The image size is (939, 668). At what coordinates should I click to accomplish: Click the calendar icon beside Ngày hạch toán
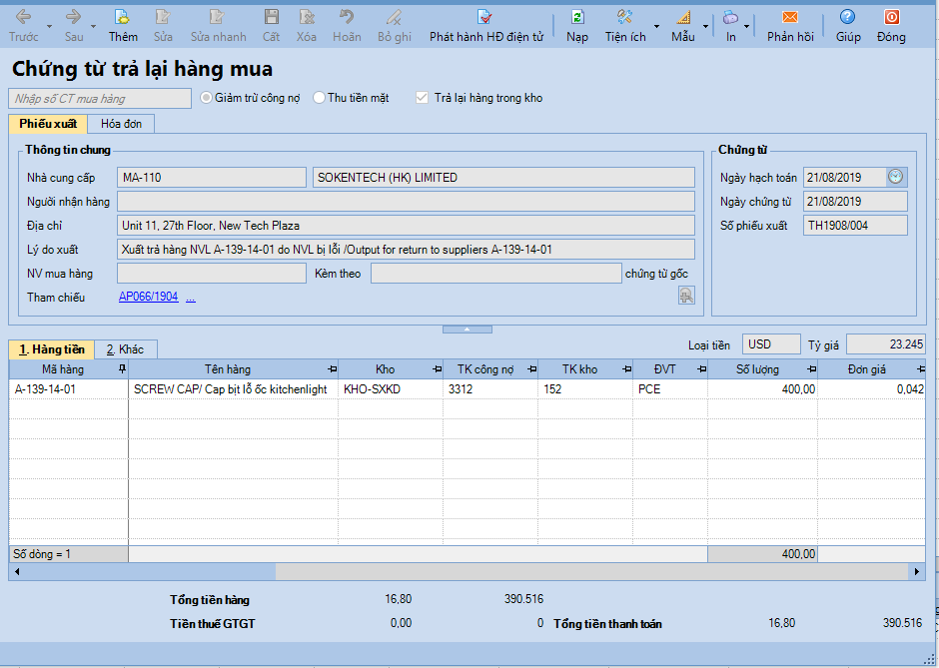[896, 177]
